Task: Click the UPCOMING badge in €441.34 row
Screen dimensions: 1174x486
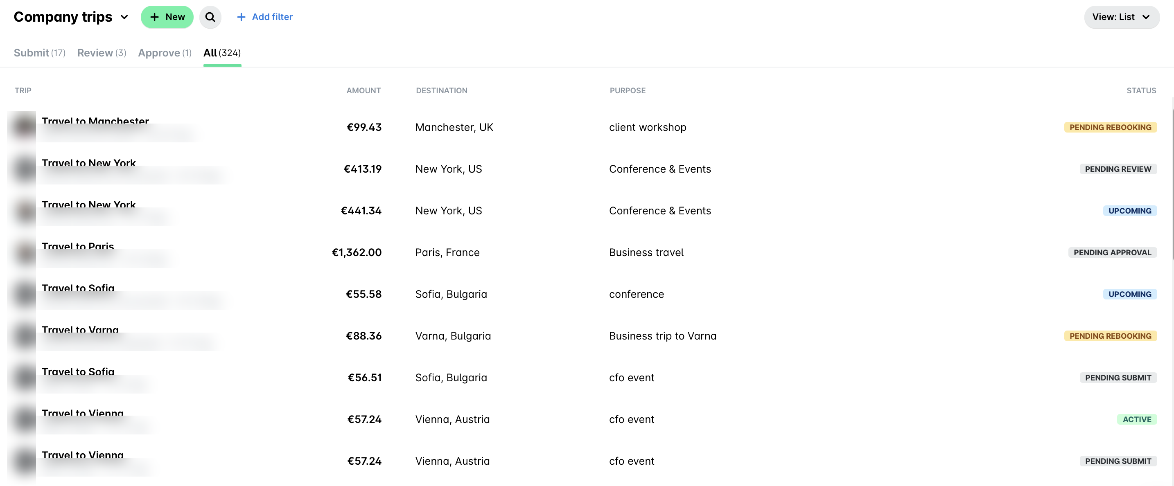Action: 1130,211
